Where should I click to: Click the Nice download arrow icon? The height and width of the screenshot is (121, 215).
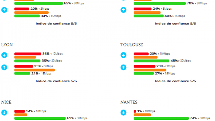point(4,113)
